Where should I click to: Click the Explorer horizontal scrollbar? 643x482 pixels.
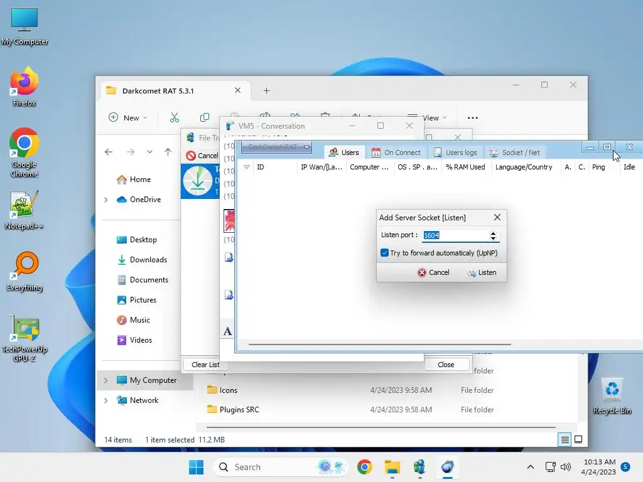click(x=381, y=427)
